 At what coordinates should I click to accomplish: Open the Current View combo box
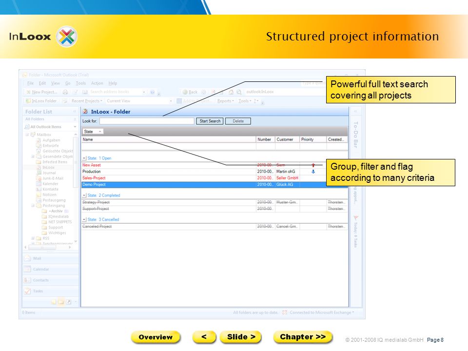139,101
